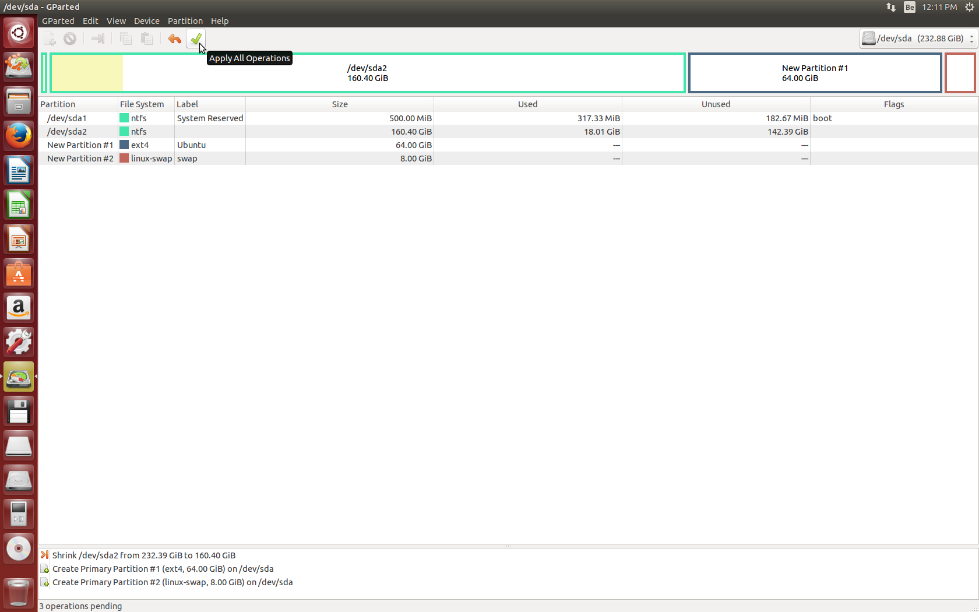Click the 142.39 GiB unused value
The width and height of the screenshot is (979, 612).
pyautogui.click(x=788, y=132)
